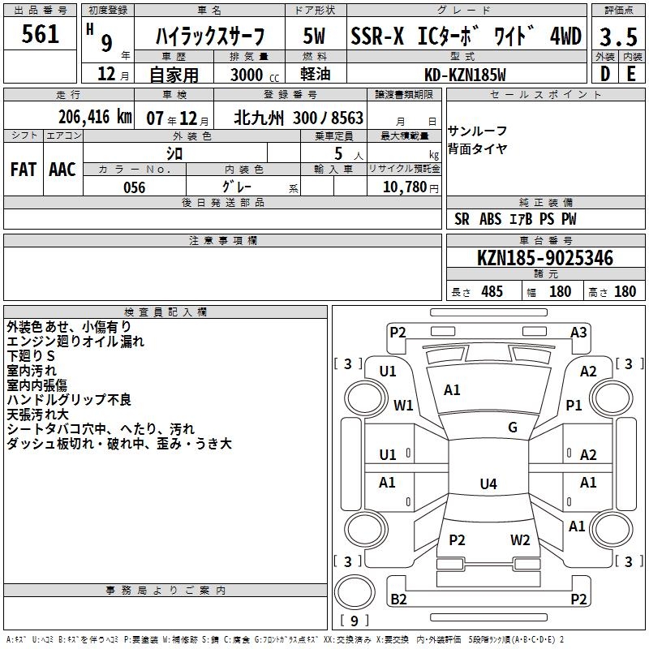The width and height of the screenshot is (649, 649).
Task: Select inspector note "室内汚れ"
Action: pyautogui.click(x=31, y=371)
